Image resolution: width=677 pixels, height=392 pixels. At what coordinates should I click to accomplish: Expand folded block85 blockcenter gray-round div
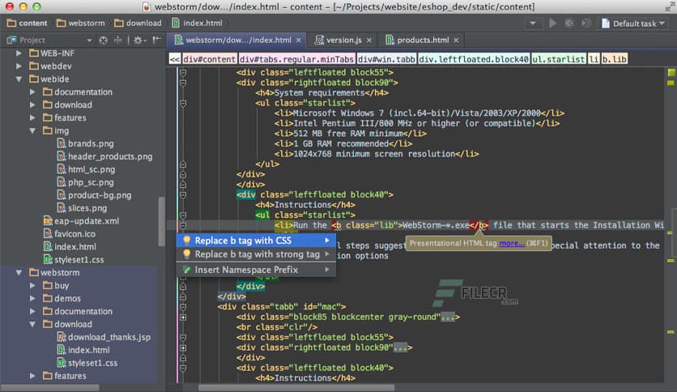(x=183, y=317)
